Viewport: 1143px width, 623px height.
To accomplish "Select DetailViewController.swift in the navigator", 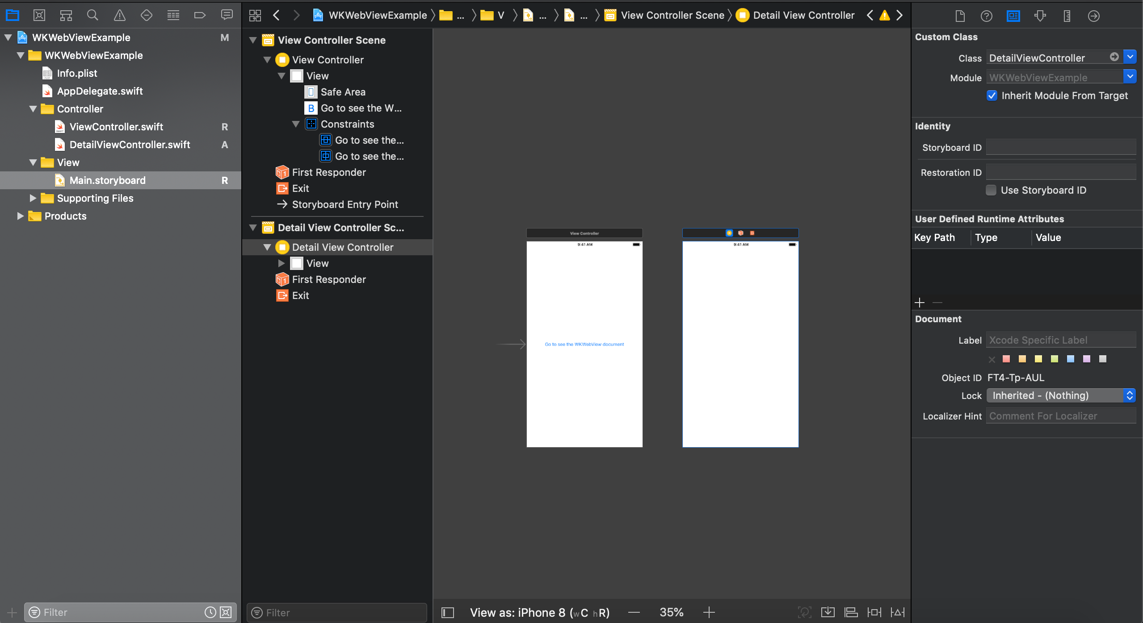I will (x=130, y=145).
